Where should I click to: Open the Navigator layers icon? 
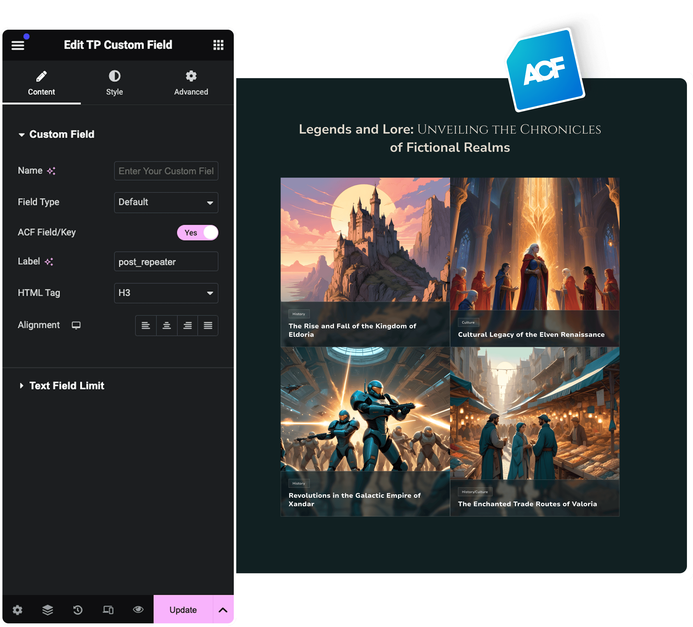[48, 610]
